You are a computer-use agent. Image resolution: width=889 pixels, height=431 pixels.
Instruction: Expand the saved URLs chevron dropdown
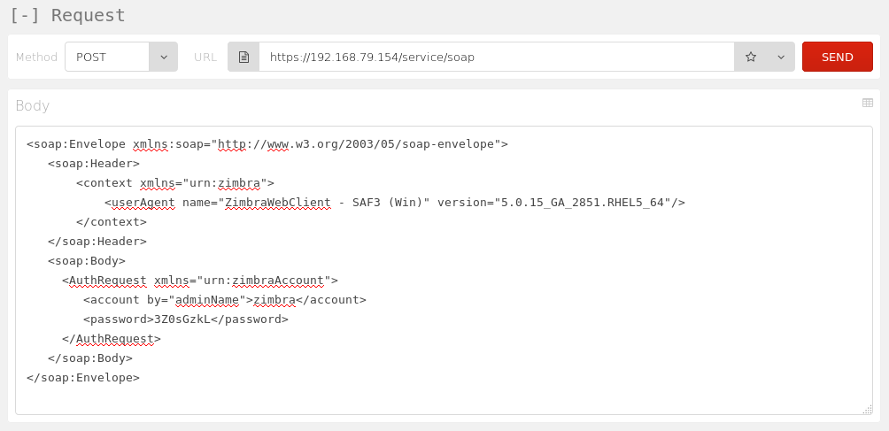click(781, 57)
